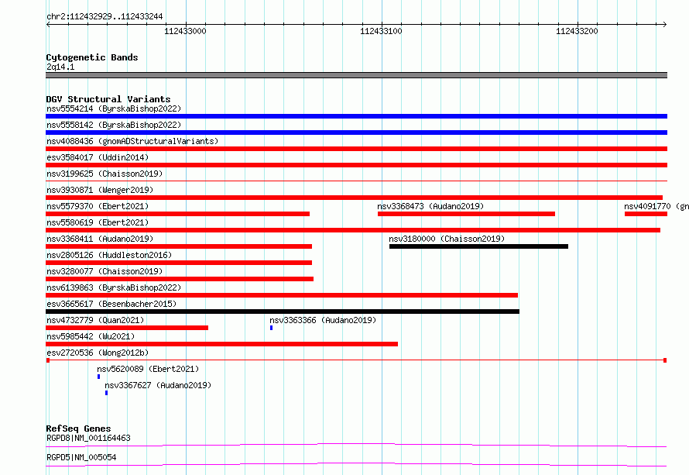Select the small blue marker under nsv5620089
The width and height of the screenshot is (689, 475).
99,377
